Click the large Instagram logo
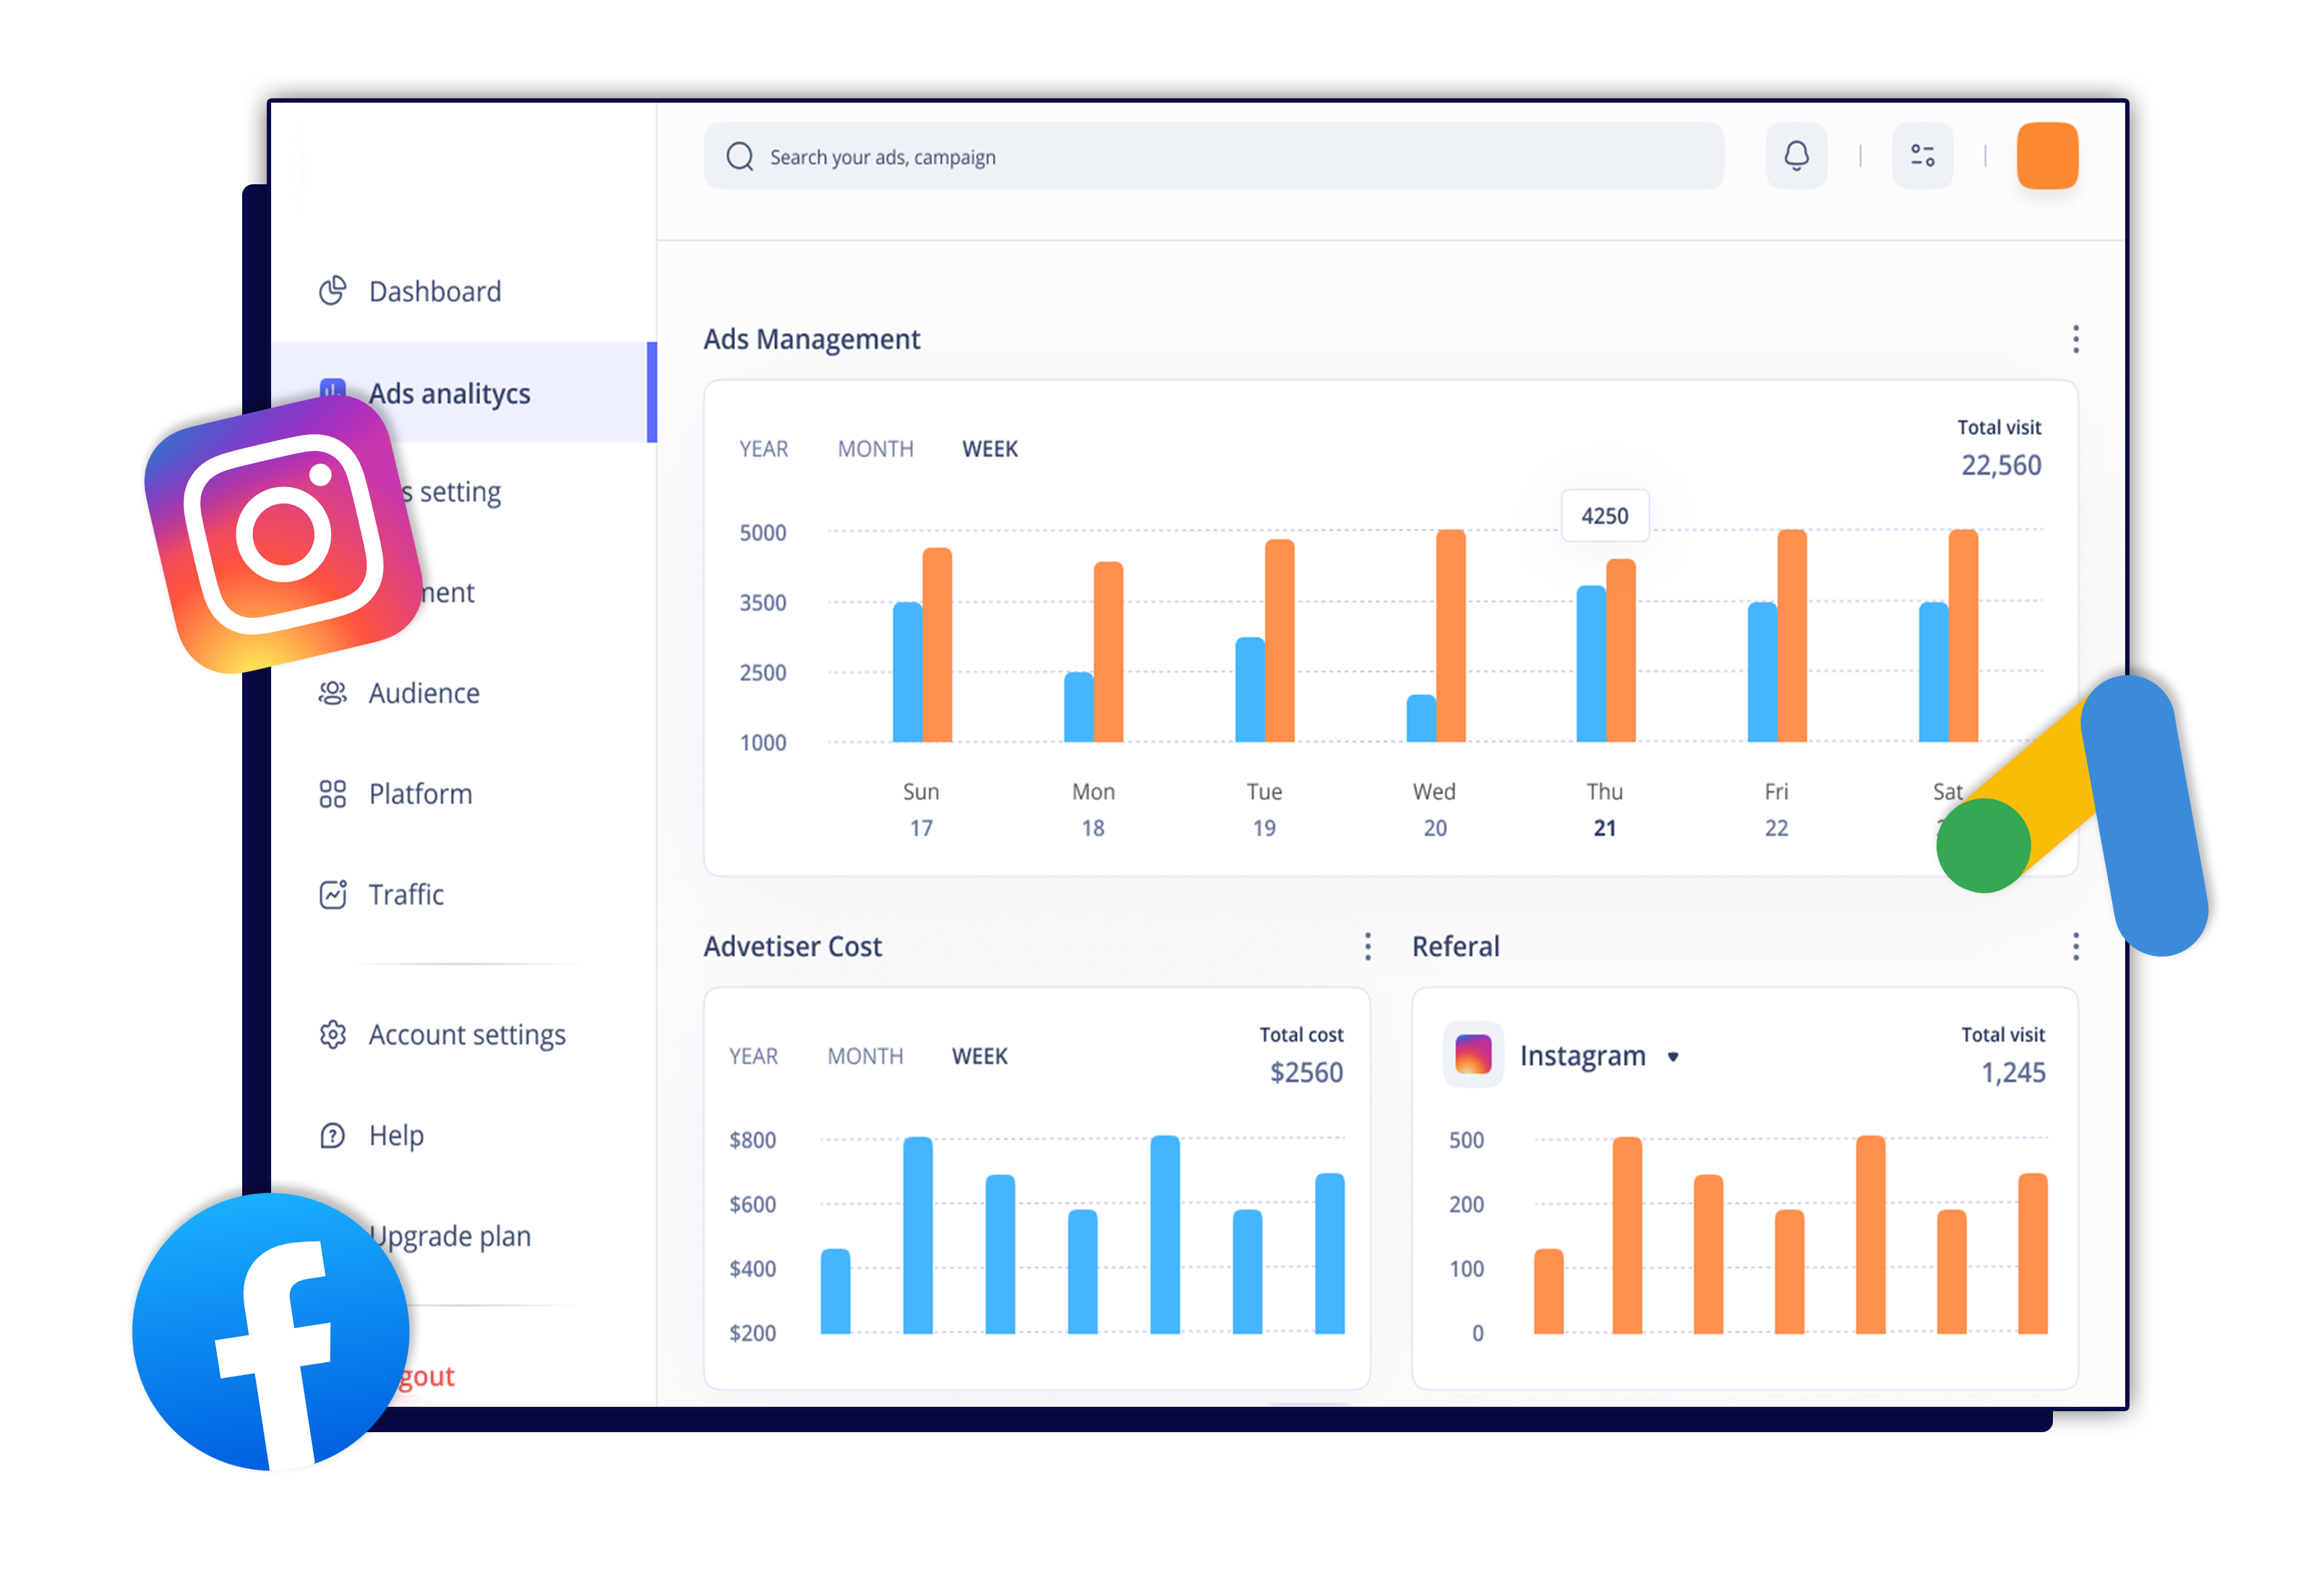The height and width of the screenshot is (1581, 2324). tap(284, 535)
